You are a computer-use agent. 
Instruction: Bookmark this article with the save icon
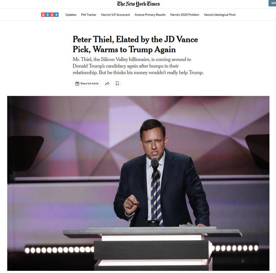(x=117, y=84)
